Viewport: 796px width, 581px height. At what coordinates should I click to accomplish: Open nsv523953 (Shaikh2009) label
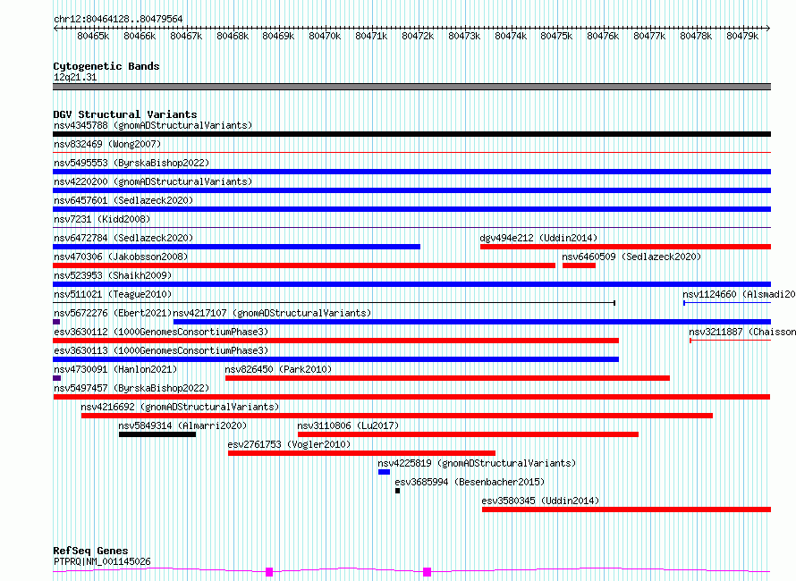pyautogui.click(x=113, y=275)
